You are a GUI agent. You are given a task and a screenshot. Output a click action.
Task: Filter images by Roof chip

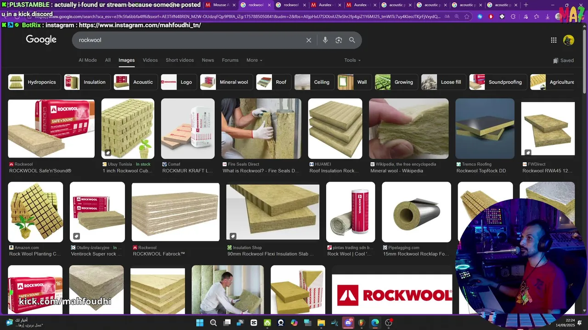[x=274, y=82]
